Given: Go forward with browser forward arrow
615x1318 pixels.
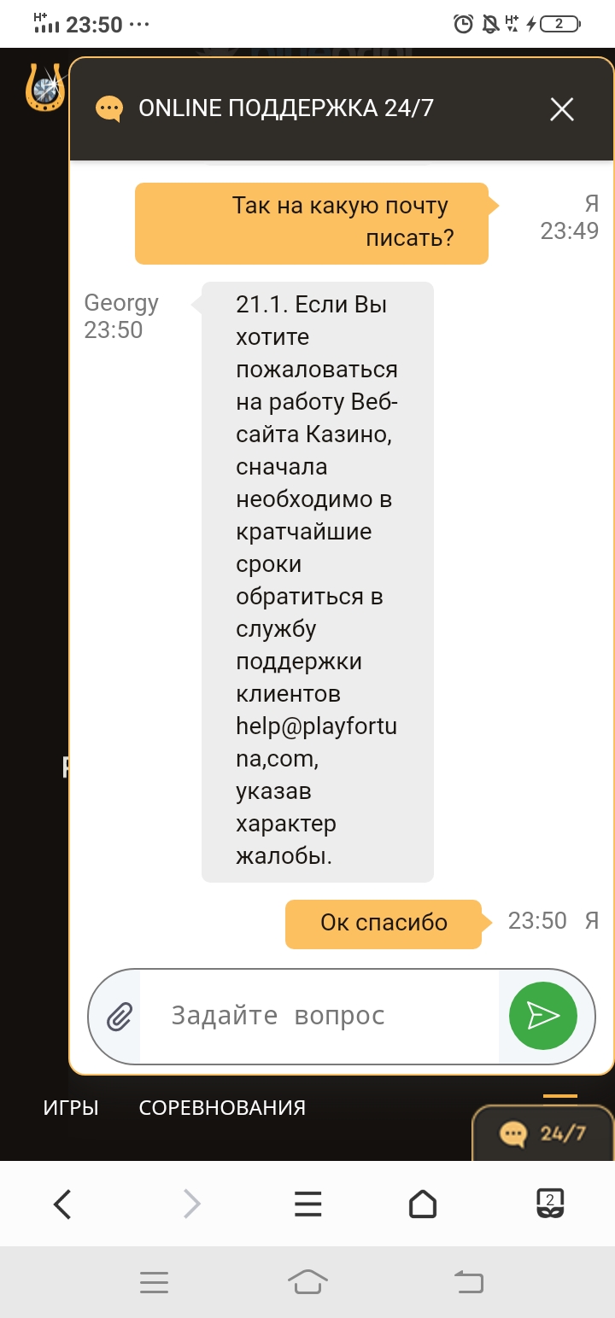Looking at the screenshot, I should tap(192, 1204).
